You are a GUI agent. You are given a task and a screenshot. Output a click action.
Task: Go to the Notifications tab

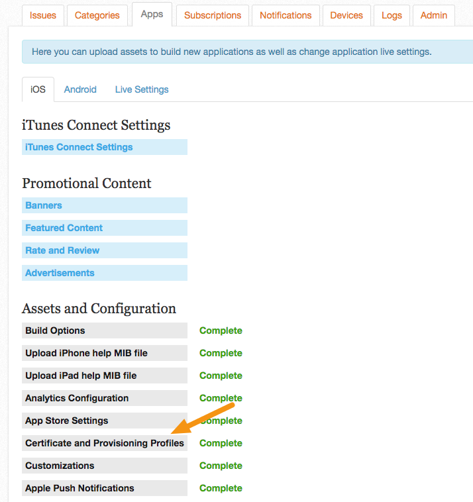click(286, 15)
